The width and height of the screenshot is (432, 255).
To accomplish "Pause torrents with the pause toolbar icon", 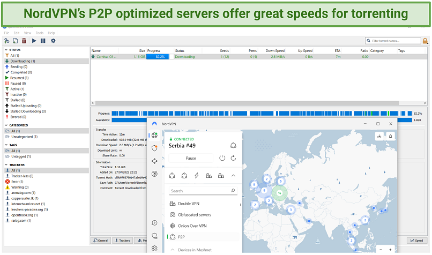I will (x=43, y=41).
